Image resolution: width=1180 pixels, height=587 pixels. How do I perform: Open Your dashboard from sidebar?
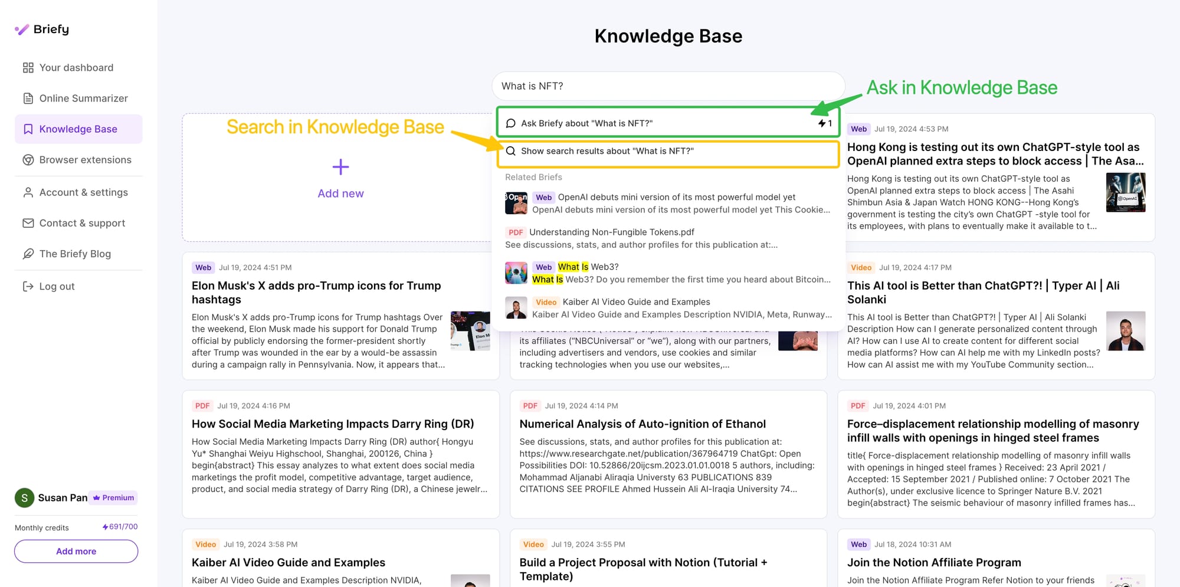[x=78, y=68]
